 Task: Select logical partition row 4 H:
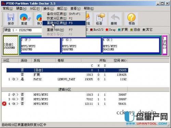(x=67, y=104)
